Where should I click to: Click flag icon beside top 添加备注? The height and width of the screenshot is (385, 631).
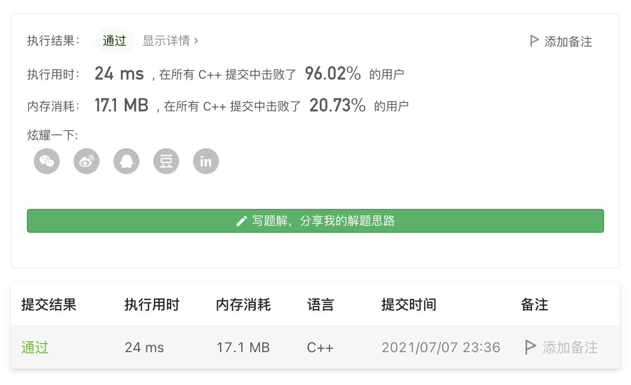click(534, 41)
